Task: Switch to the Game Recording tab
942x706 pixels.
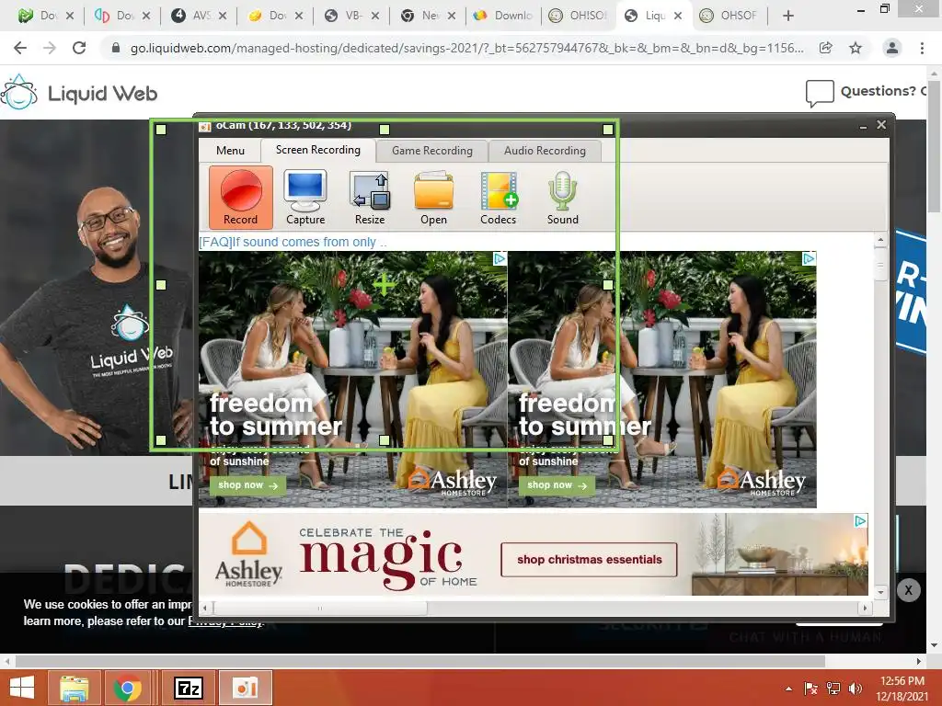Action: coord(432,151)
